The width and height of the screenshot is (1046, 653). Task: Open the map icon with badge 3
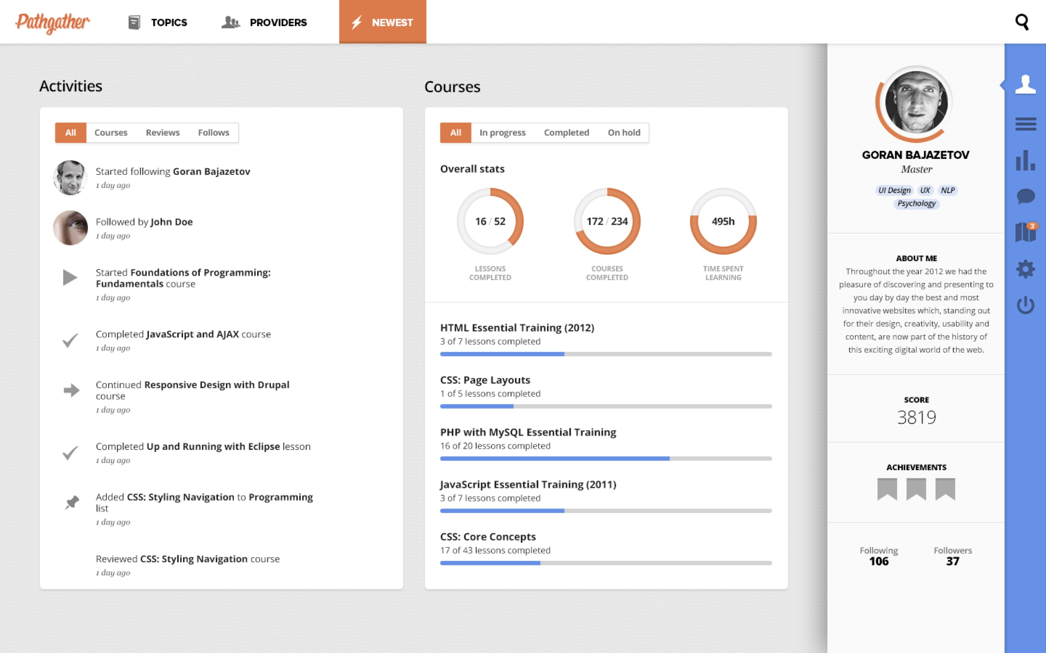[x=1025, y=233]
